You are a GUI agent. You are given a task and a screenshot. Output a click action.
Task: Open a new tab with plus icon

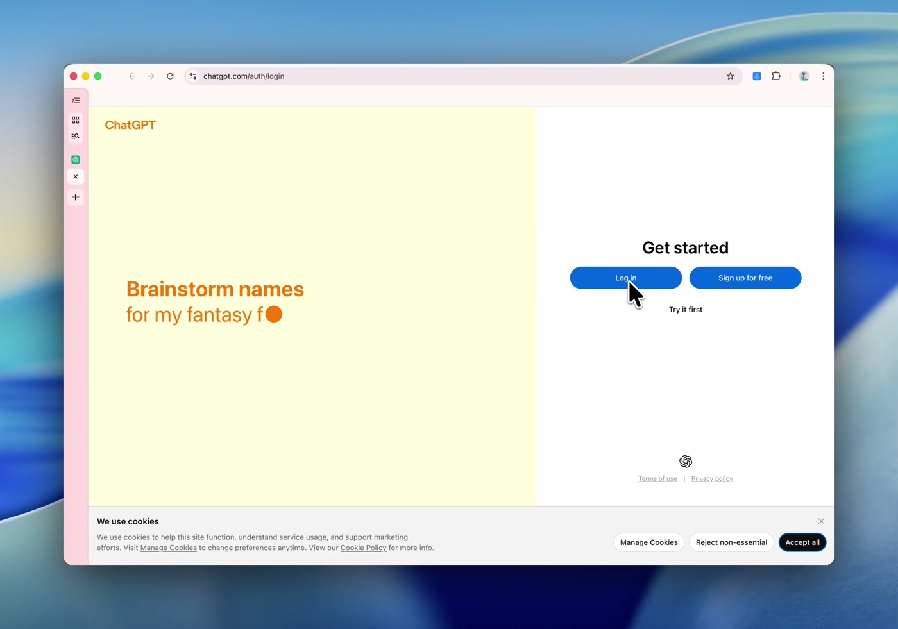pyautogui.click(x=76, y=197)
